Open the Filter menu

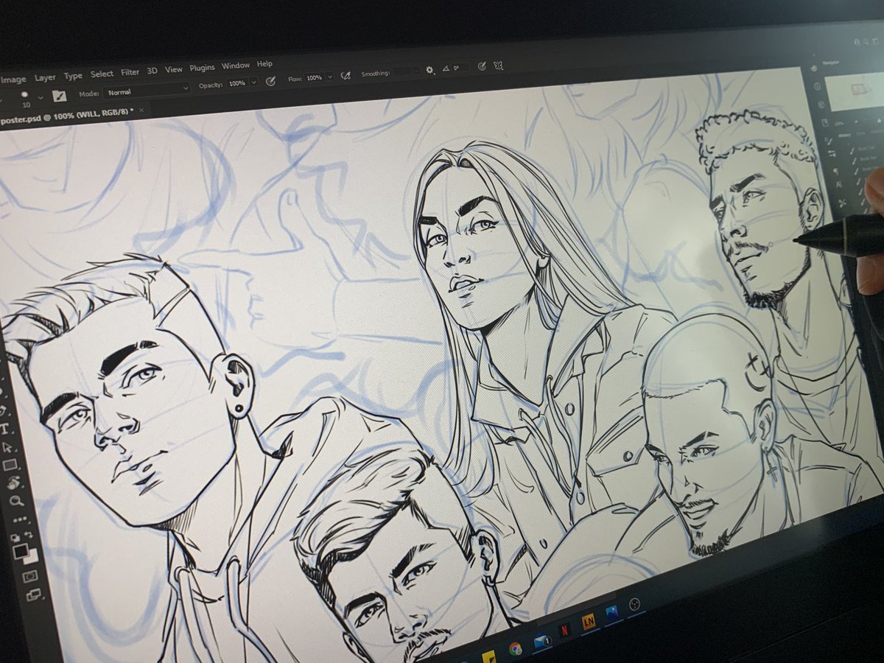pos(130,72)
